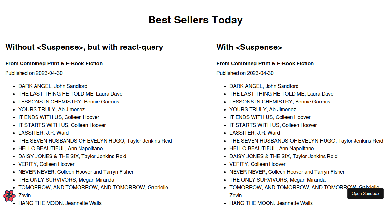Click the Open Sandbox button
This screenshot has height=205, width=391.
tap(365, 194)
